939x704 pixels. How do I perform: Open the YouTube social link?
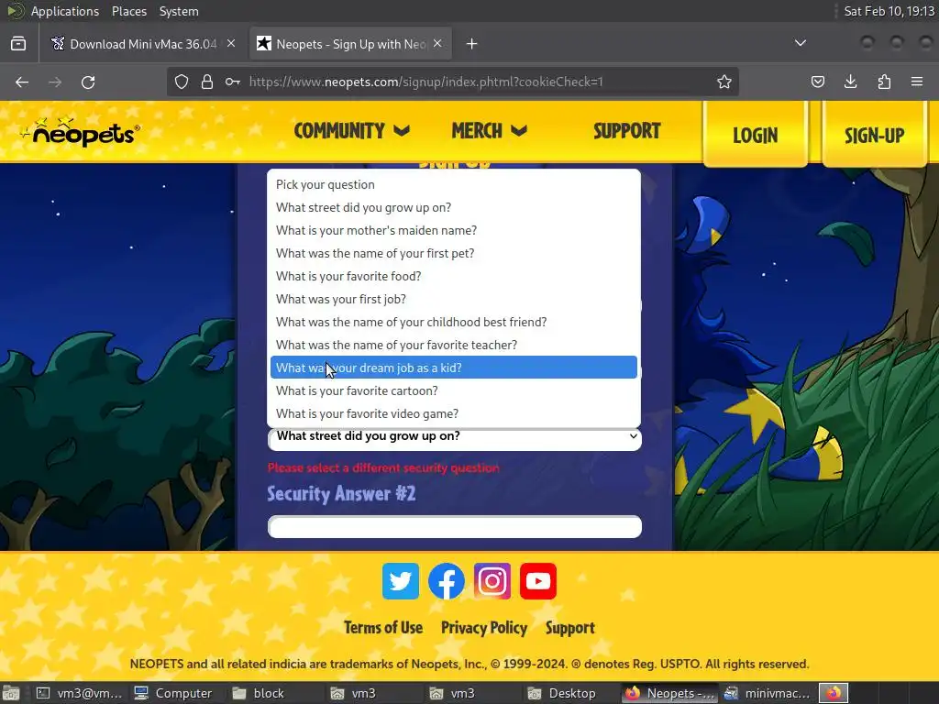(x=537, y=580)
